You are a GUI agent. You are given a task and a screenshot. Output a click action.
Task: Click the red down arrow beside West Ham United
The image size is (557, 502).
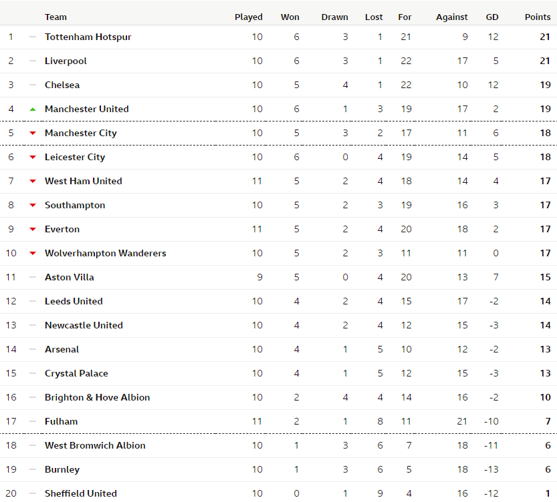[33, 181]
